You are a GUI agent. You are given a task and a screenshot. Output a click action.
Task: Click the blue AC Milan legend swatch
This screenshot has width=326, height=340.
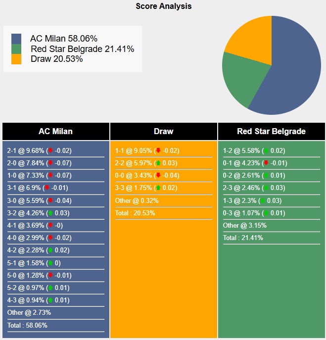point(16,39)
